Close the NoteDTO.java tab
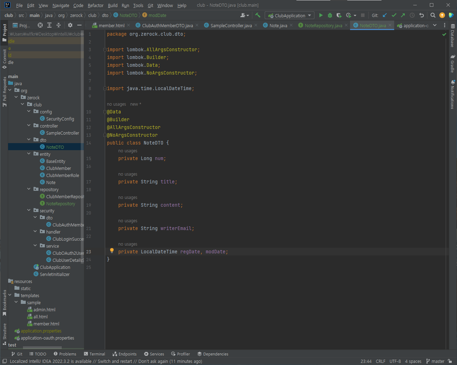 coord(390,25)
